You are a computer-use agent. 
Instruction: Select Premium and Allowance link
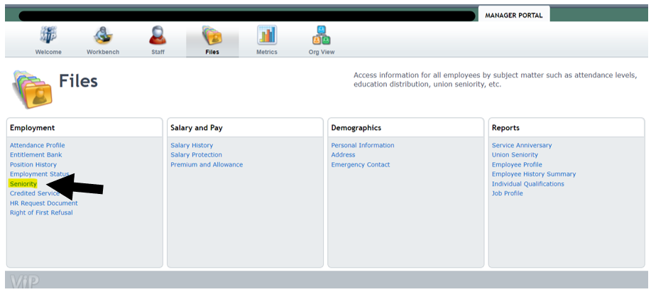(x=207, y=165)
